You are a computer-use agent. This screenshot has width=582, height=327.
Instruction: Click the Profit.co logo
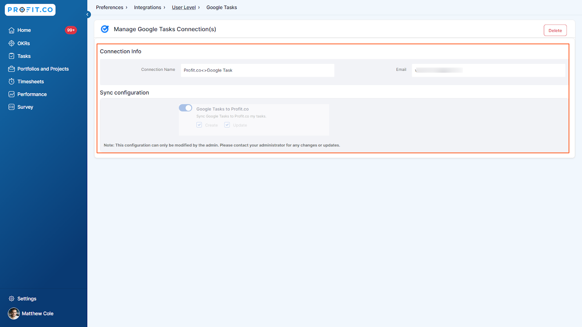[x=30, y=10]
